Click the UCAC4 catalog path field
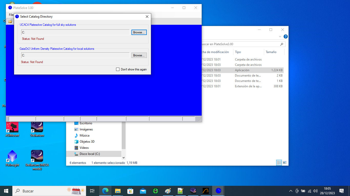This screenshot has width=350, height=196. [x=75, y=32]
